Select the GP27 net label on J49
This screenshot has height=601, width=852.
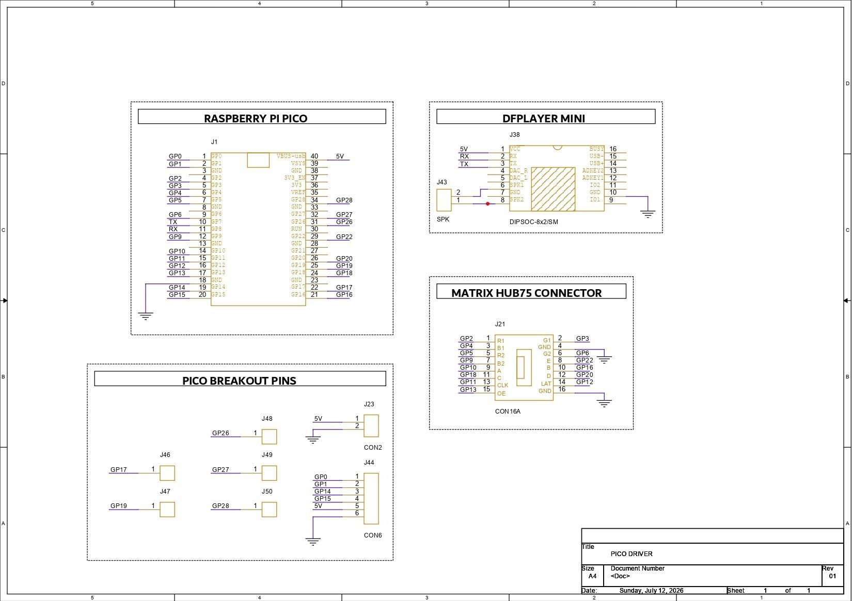coord(220,470)
